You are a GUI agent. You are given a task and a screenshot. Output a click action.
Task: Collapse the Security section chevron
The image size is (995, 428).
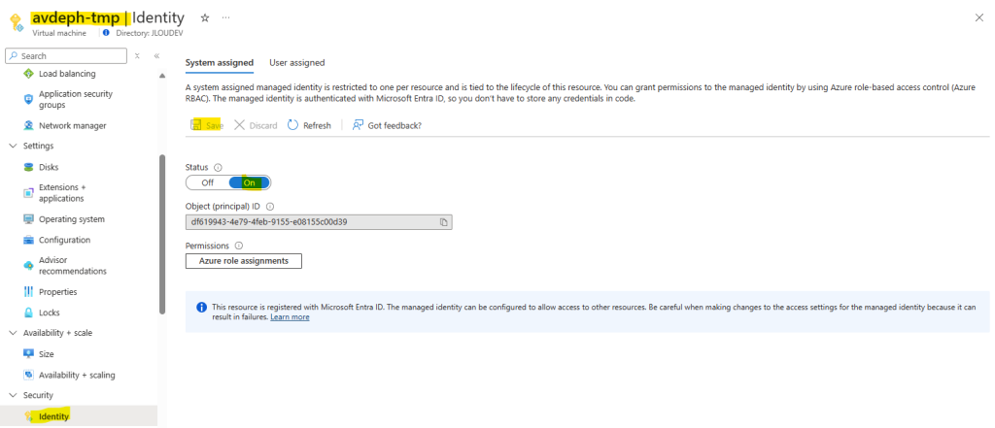click(x=14, y=395)
